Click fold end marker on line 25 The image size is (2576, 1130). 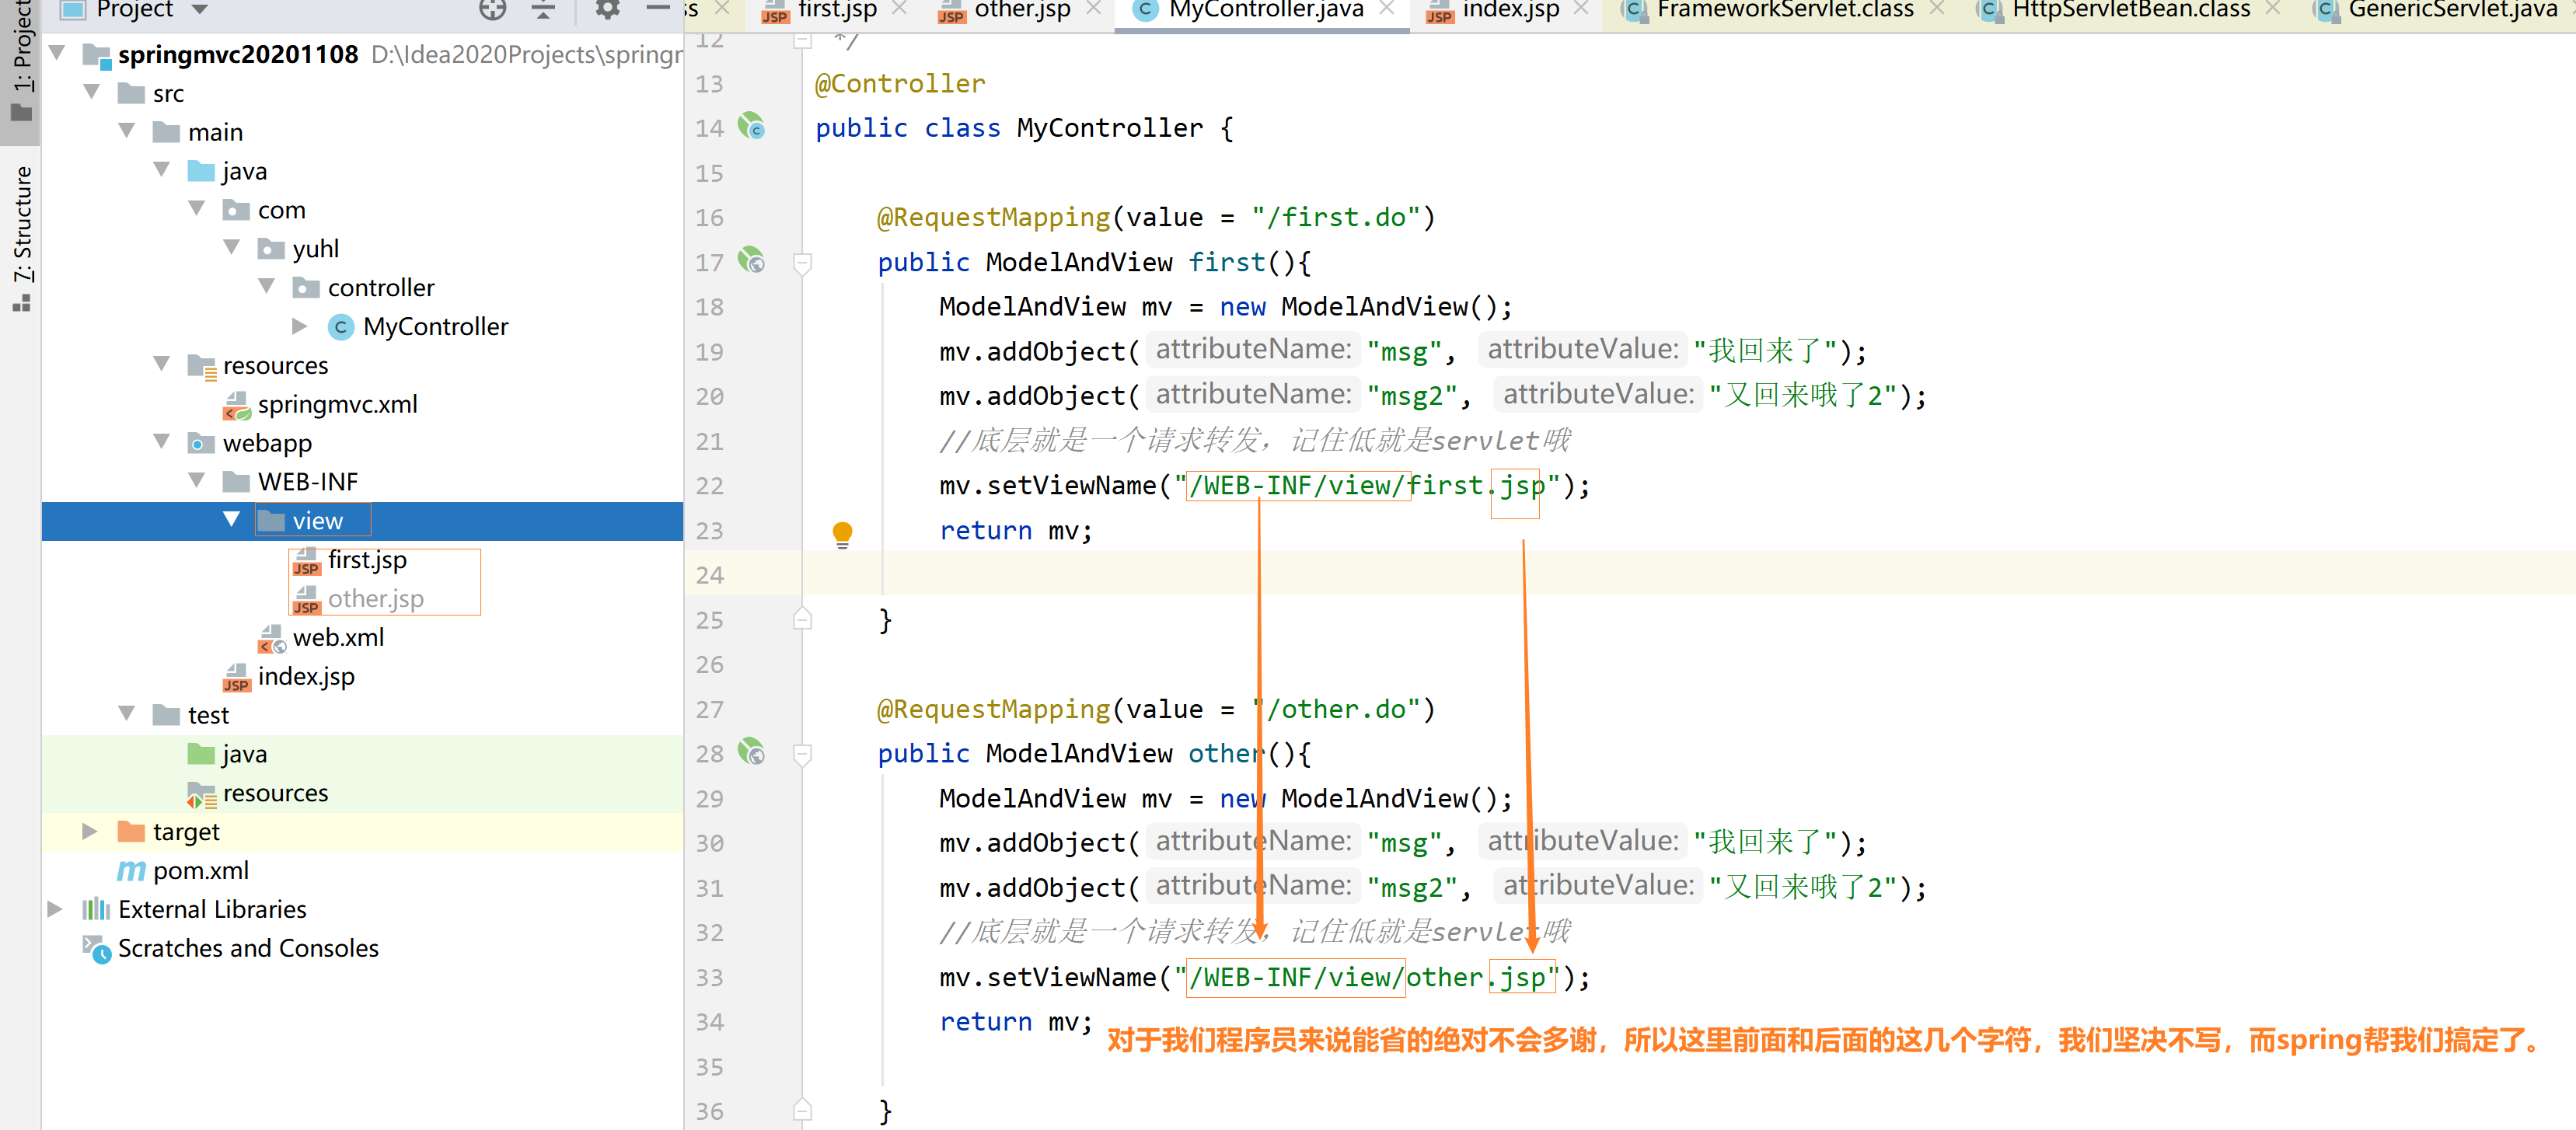802,619
